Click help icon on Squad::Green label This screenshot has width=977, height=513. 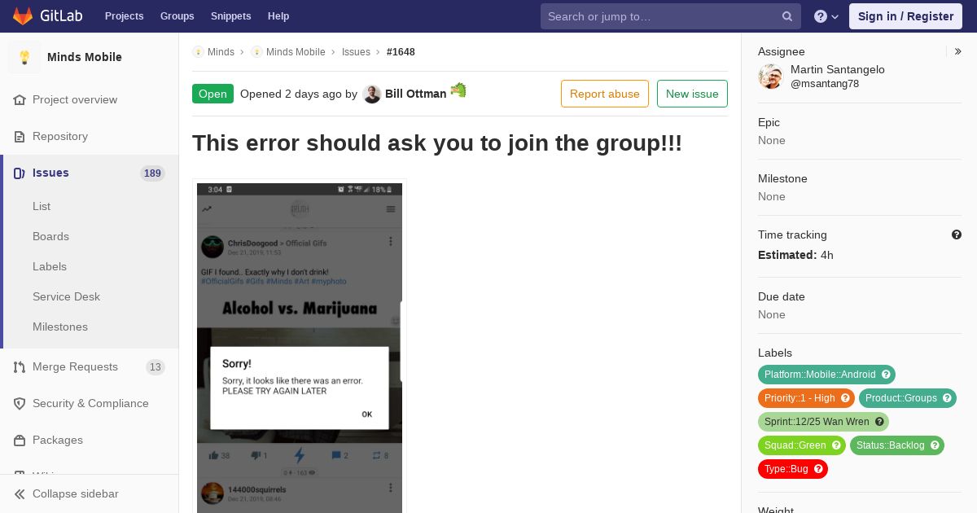836,445
